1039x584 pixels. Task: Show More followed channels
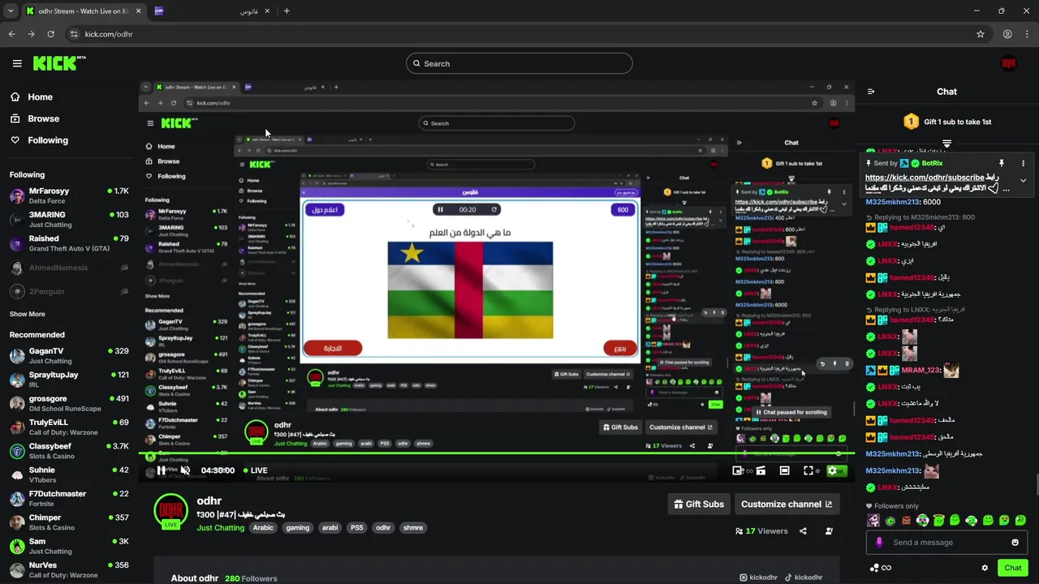(x=27, y=314)
